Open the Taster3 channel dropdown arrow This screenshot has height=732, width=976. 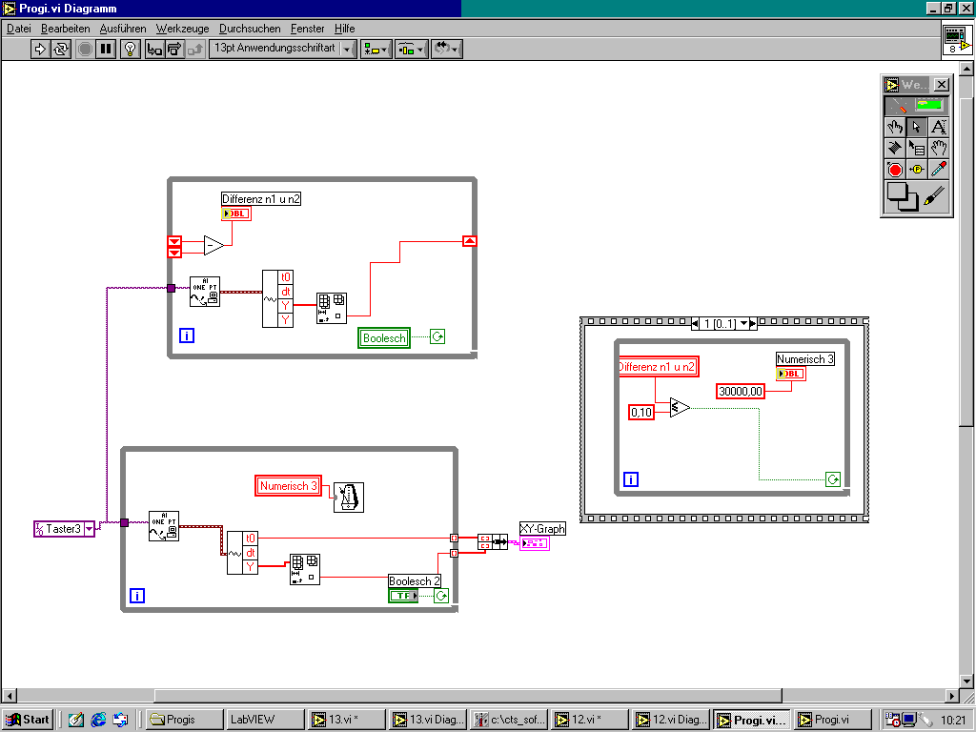(x=89, y=529)
